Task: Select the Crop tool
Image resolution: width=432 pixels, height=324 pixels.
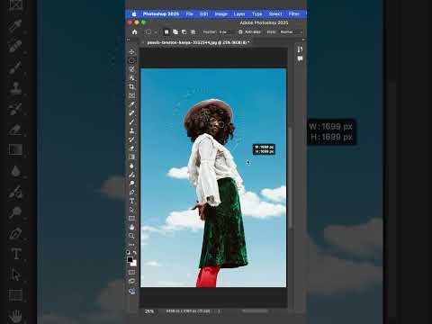Action: tap(131, 86)
